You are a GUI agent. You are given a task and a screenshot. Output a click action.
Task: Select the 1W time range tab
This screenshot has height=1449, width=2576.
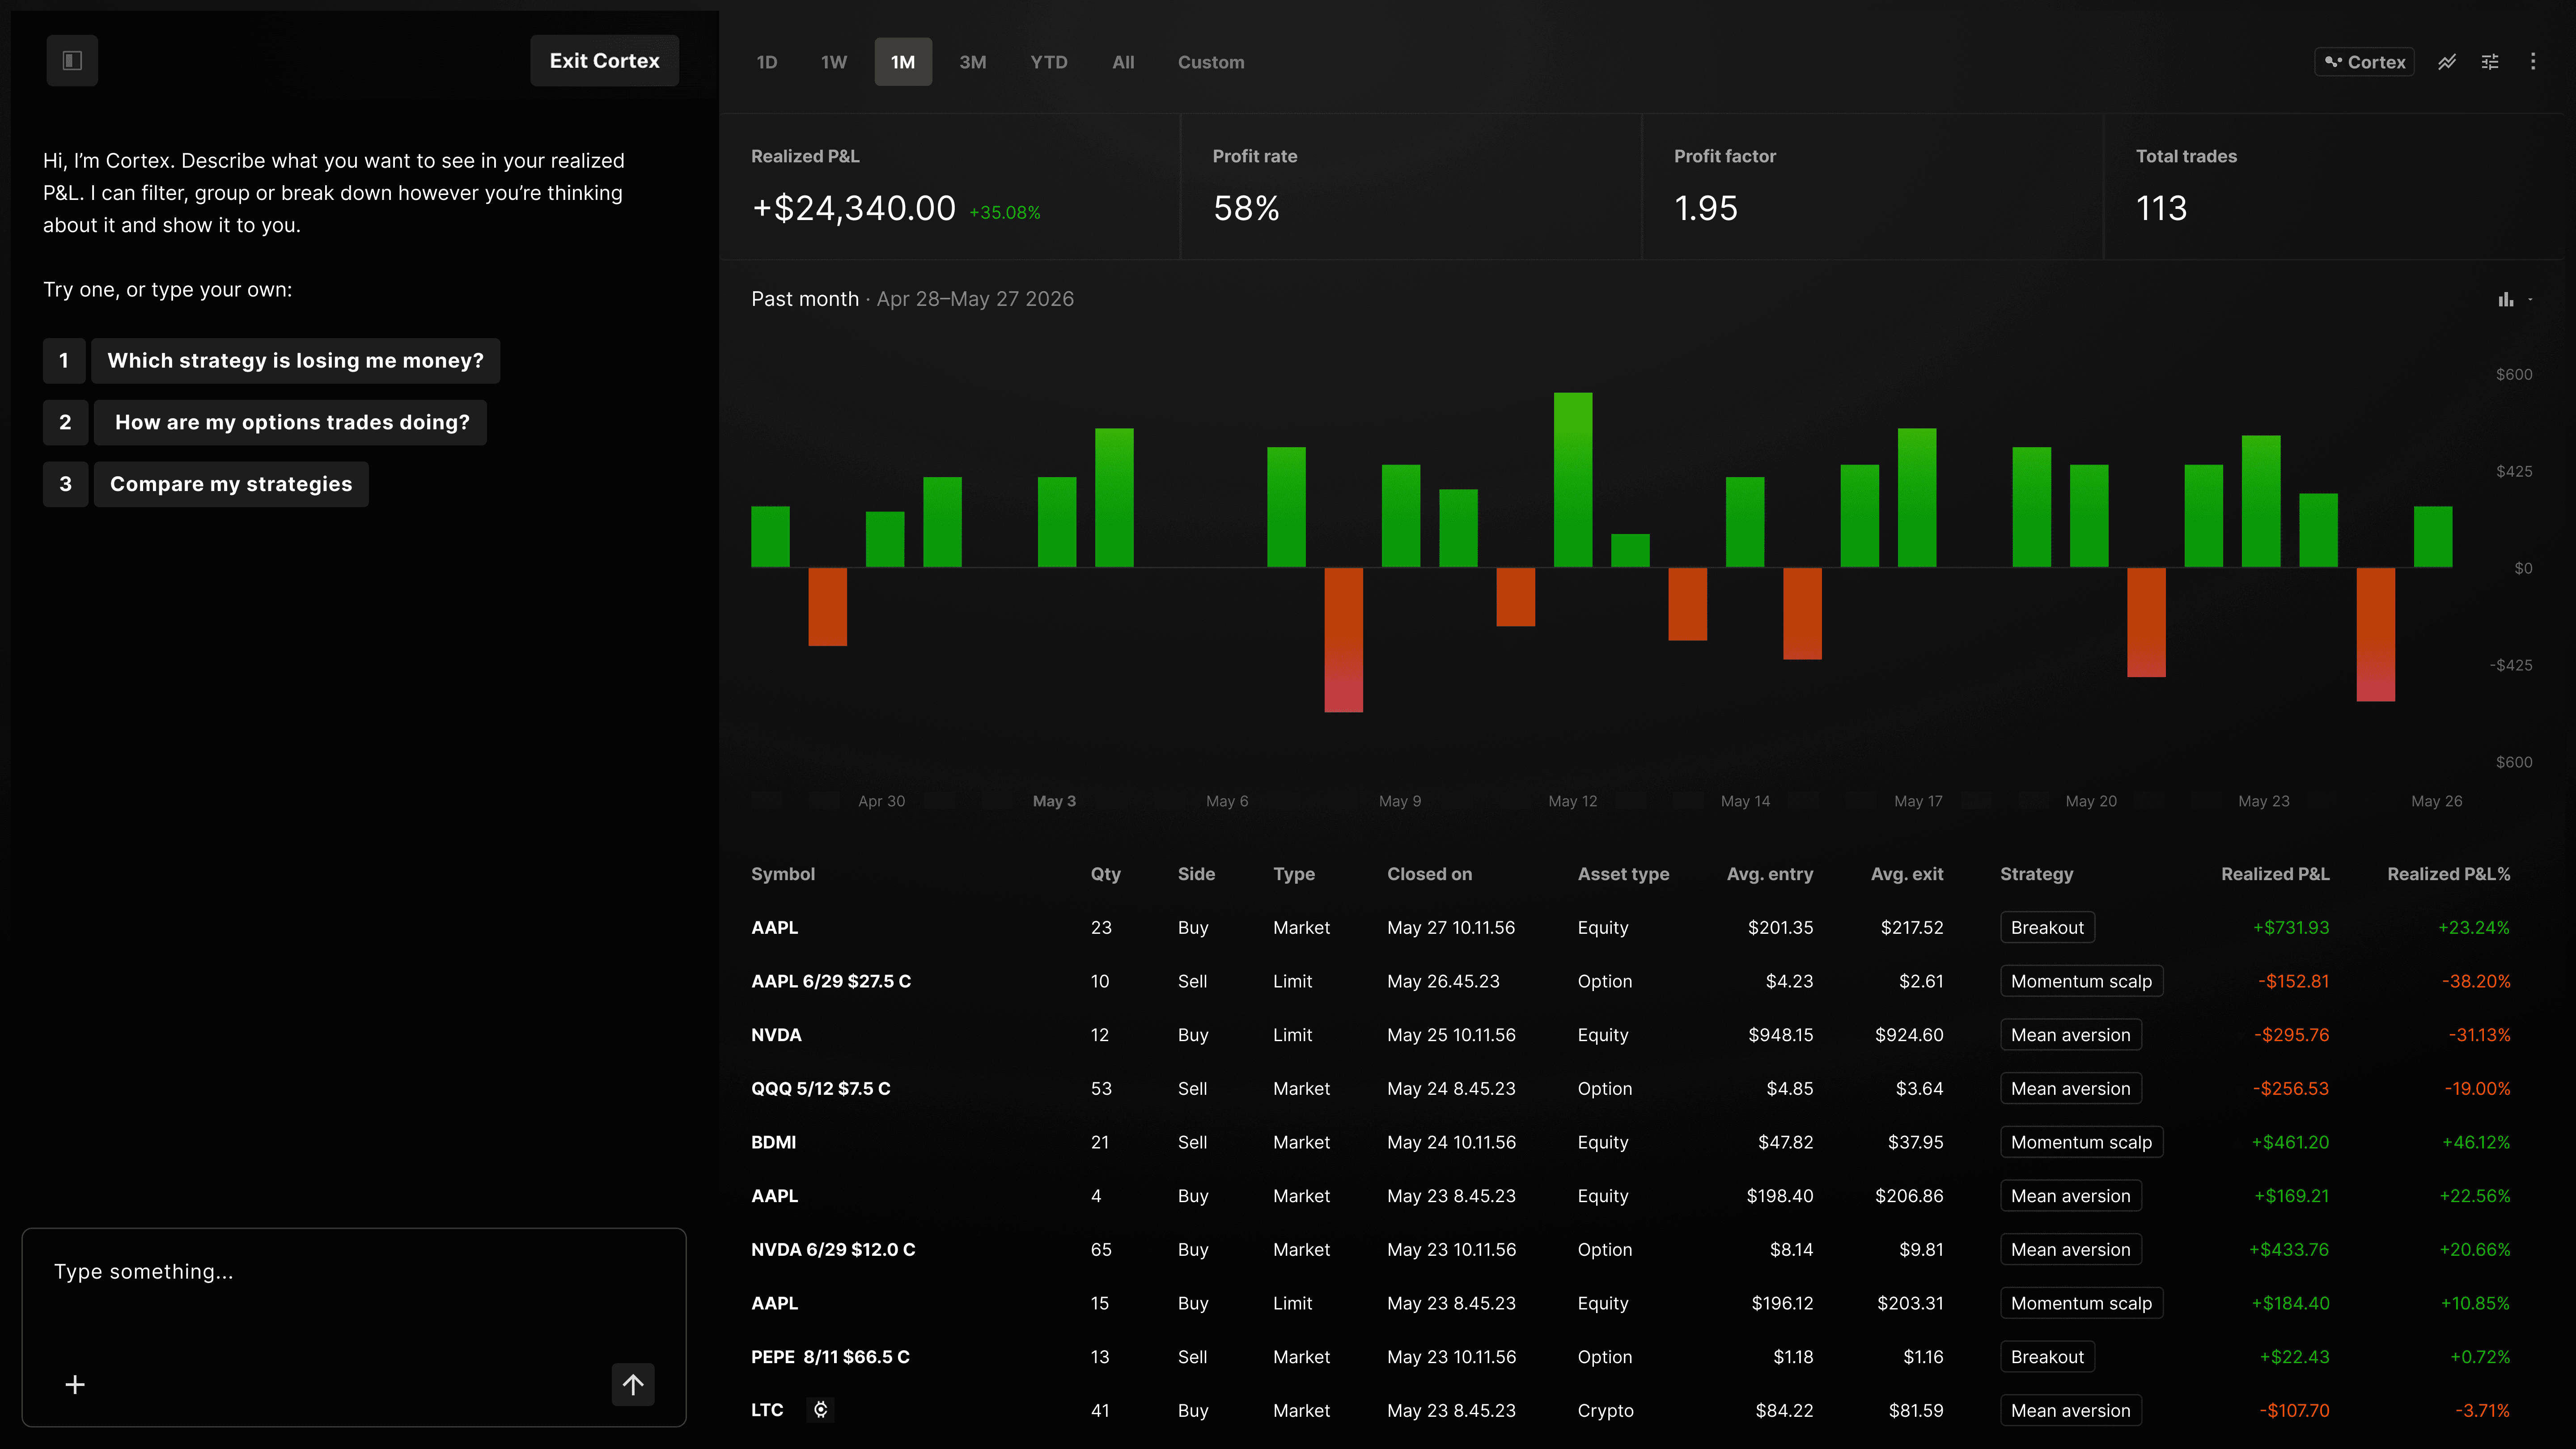(x=834, y=62)
